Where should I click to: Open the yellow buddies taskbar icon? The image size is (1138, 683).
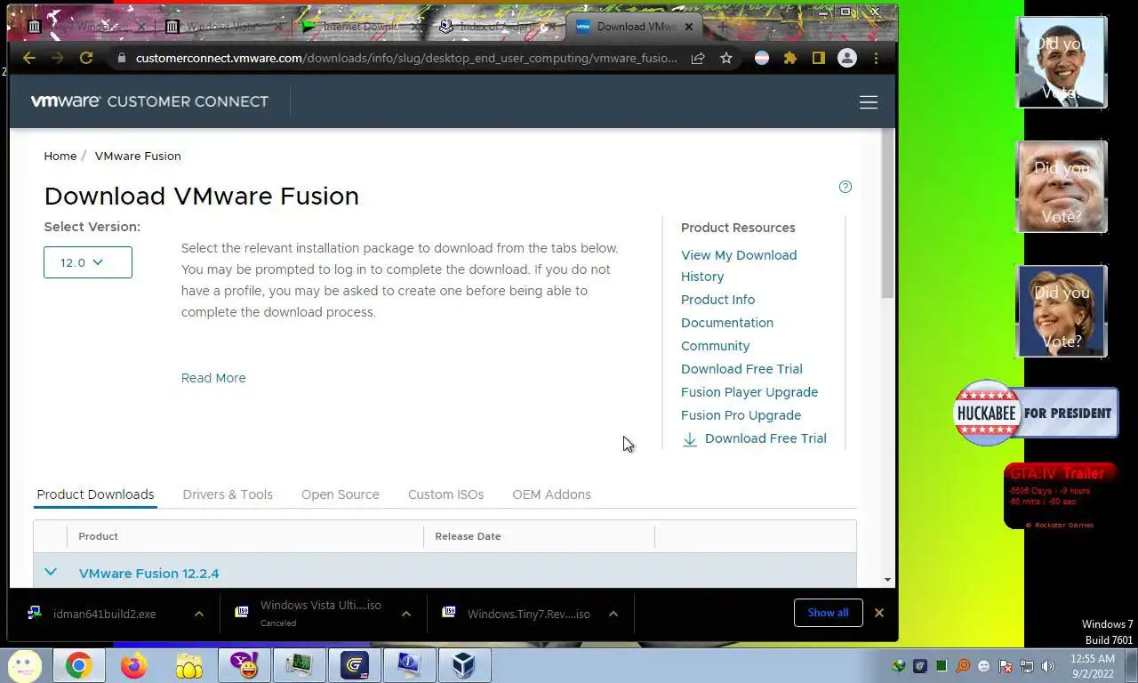pyautogui.click(x=189, y=665)
